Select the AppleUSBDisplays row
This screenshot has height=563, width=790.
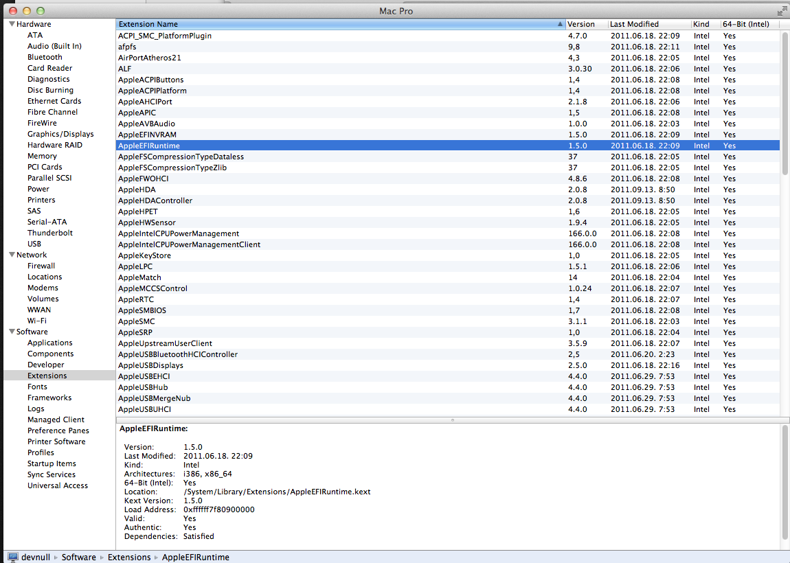pyautogui.click(x=449, y=365)
